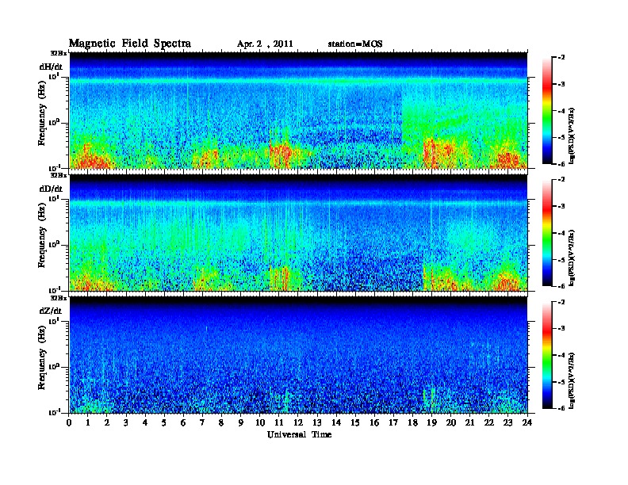Select the date text "Apr. 2 , 2011"

265,44
